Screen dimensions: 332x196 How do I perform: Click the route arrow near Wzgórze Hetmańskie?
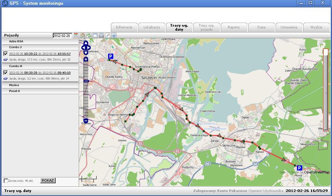coord(146,95)
